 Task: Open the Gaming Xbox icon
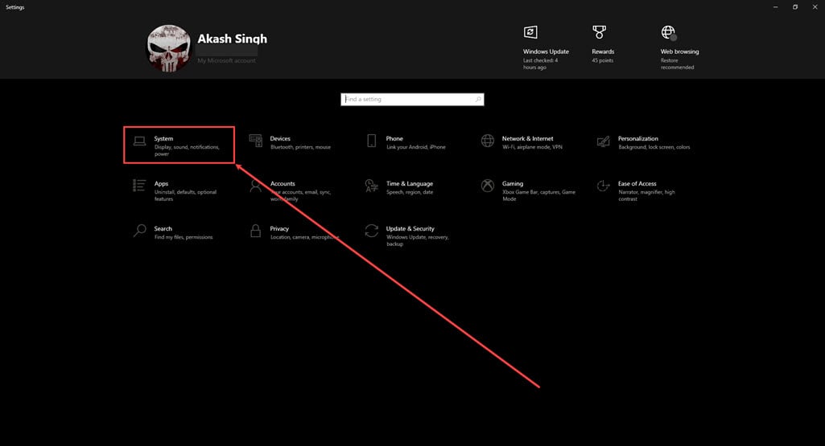pos(488,186)
